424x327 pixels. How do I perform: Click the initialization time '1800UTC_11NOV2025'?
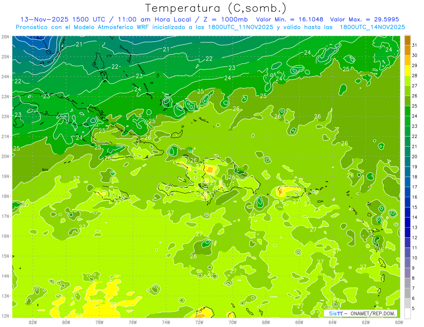click(240, 27)
